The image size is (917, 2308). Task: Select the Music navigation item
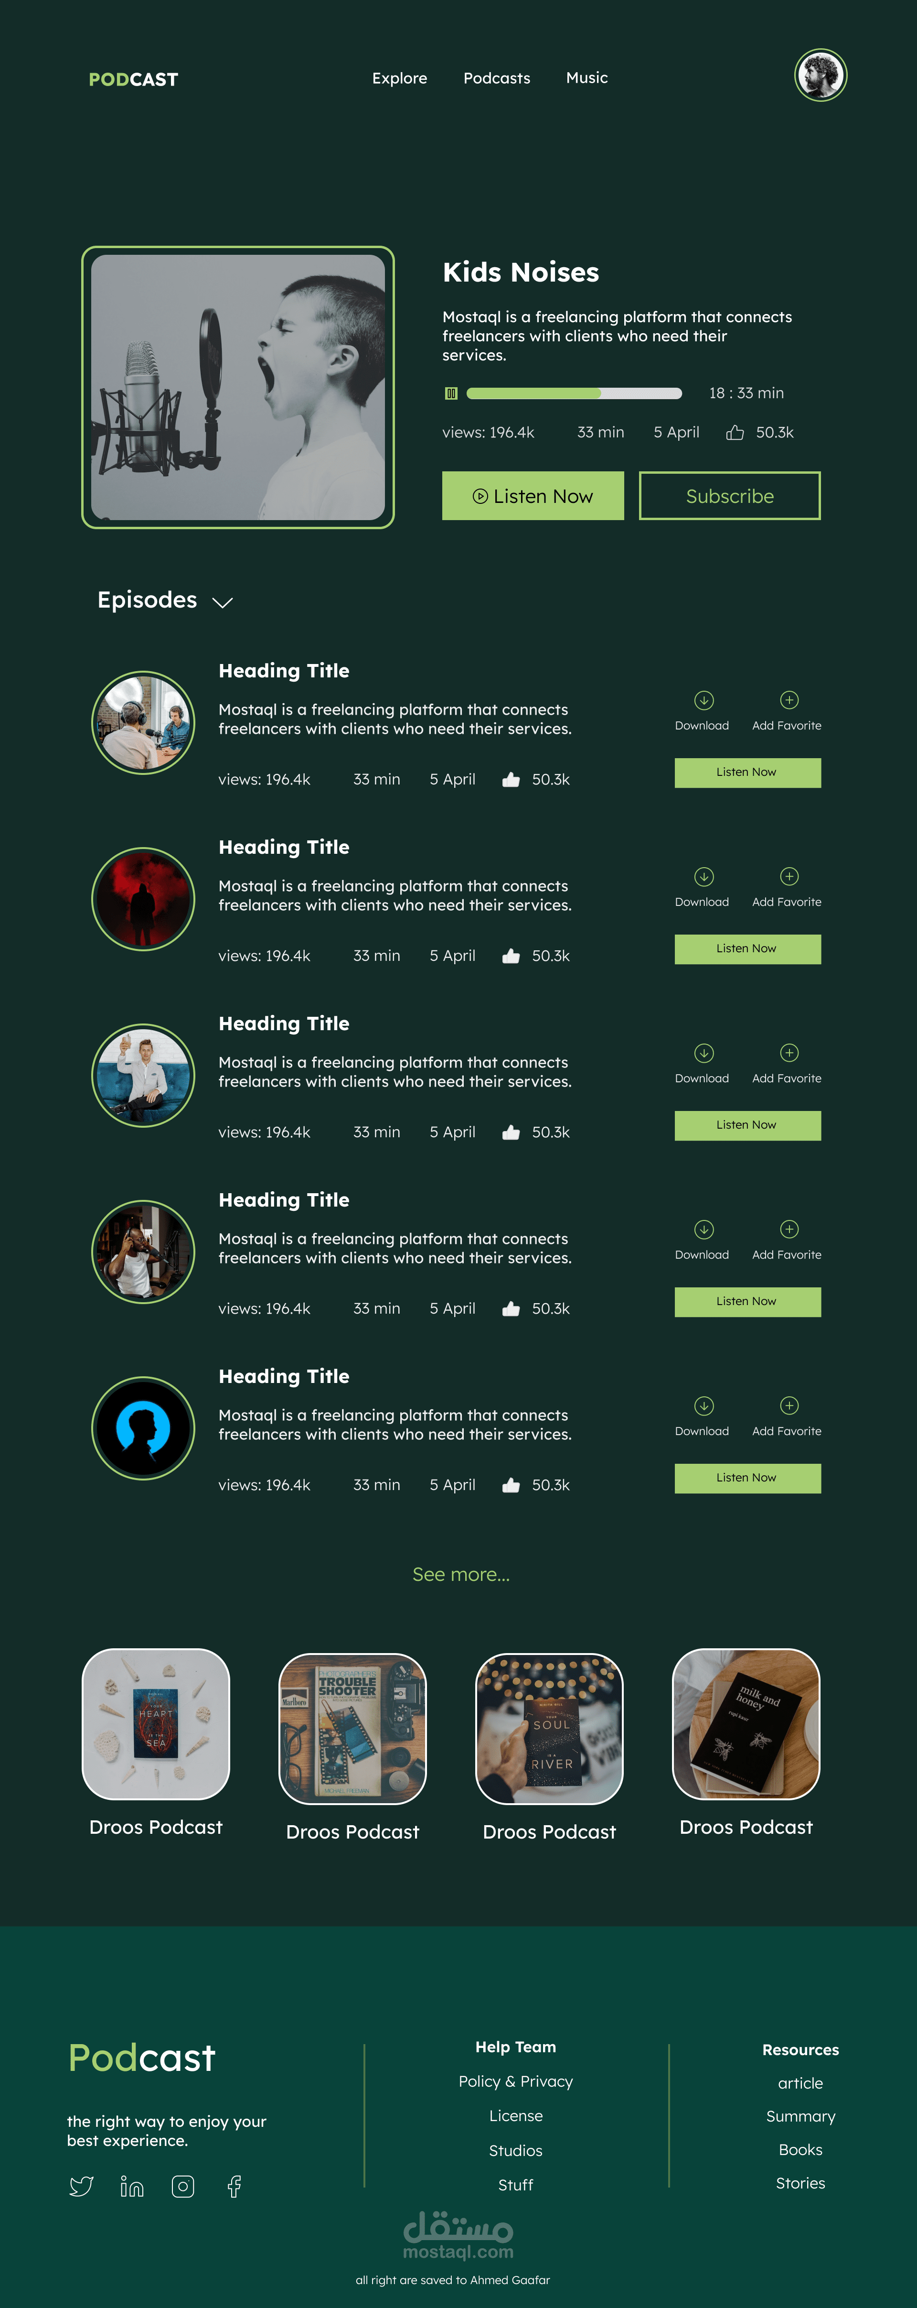(x=586, y=78)
